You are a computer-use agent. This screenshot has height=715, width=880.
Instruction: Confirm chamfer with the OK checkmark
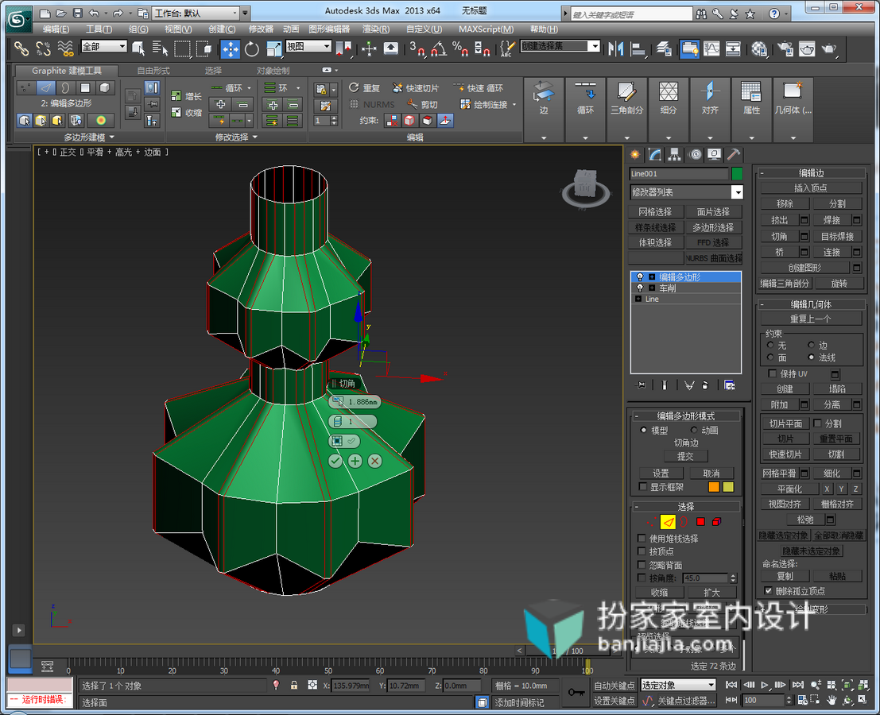point(335,461)
